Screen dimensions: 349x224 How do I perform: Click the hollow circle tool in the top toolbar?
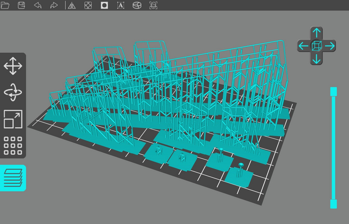pyautogui.click(x=104, y=5)
